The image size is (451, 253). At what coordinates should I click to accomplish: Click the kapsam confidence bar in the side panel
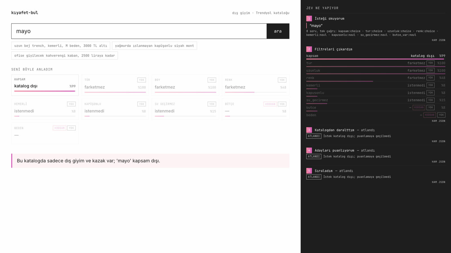pos(376,59)
